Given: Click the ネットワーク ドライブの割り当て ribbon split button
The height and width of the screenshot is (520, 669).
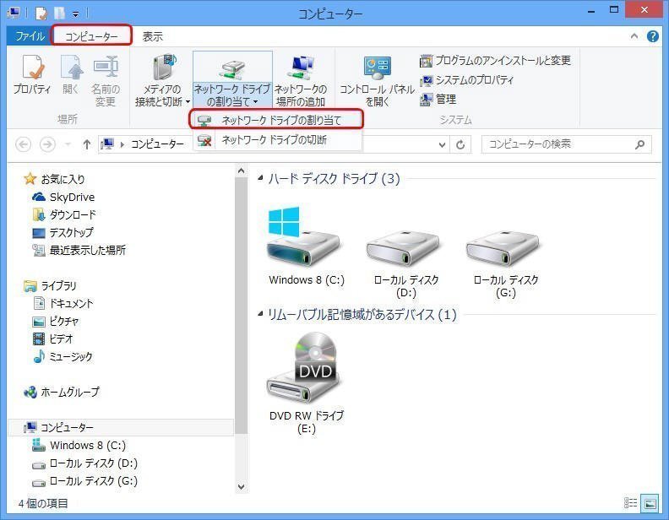Looking at the screenshot, I should (232, 80).
